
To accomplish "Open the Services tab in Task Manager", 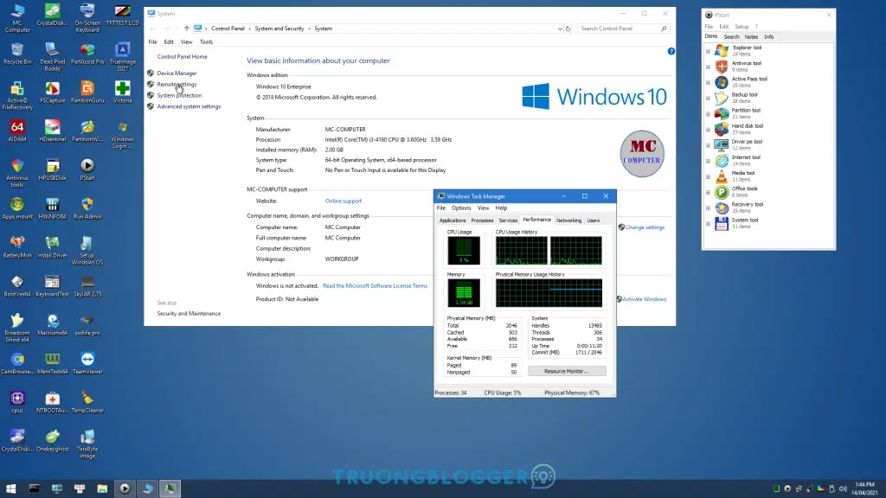I will tap(508, 220).
